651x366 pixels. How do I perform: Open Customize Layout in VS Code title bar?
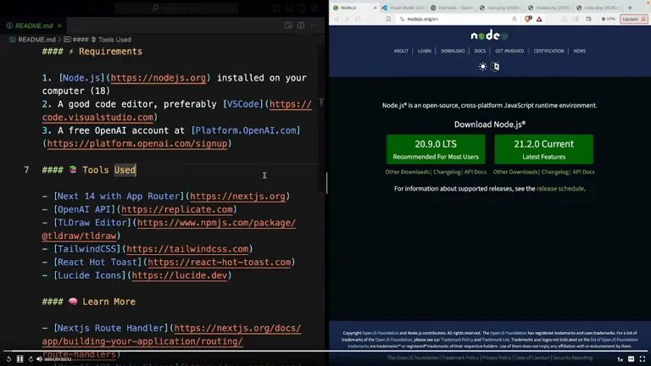314,8
